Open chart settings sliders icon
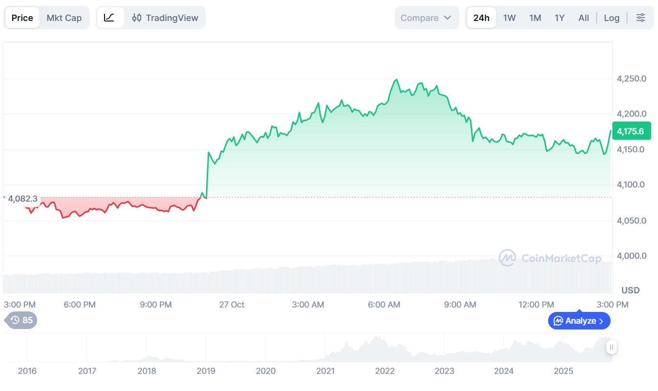This screenshot has width=658, height=391. coord(640,18)
